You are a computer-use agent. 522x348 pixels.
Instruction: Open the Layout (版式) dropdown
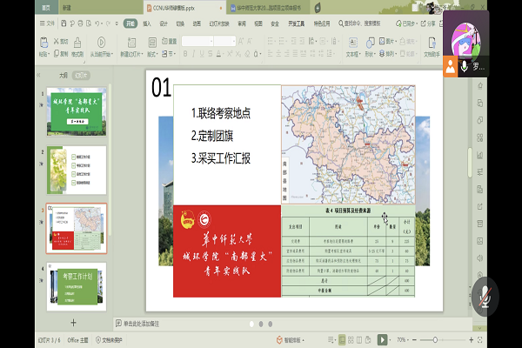click(152, 54)
